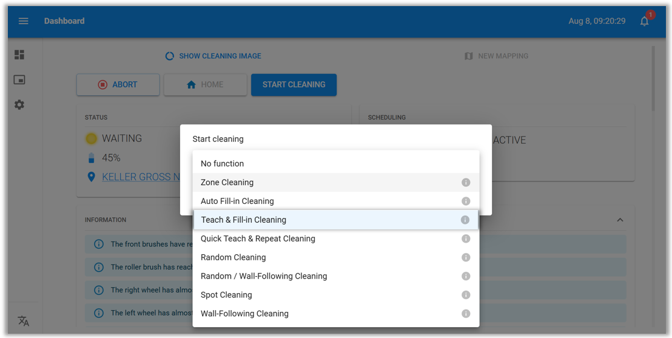Click info icon beside Spot Cleaning
672x338 pixels.
466,295
